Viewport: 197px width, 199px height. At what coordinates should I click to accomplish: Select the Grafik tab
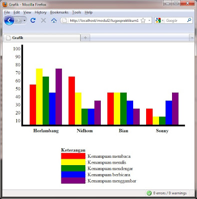pos(42,38)
